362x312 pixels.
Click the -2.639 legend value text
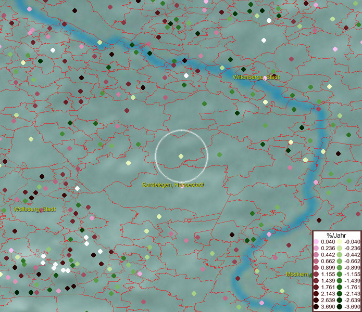coord(352,300)
